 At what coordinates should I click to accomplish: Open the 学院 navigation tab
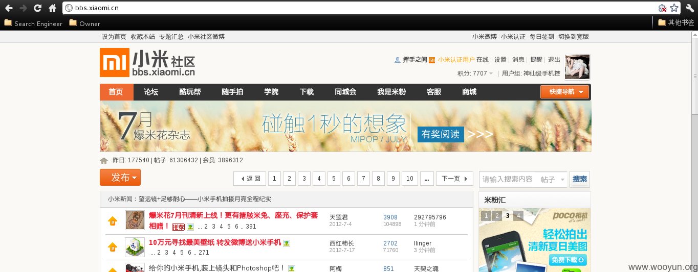pos(271,92)
